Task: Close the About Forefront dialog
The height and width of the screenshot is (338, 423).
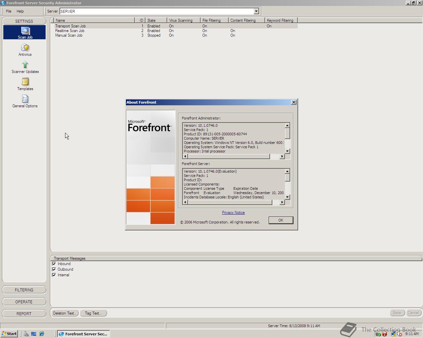Action: (293, 102)
